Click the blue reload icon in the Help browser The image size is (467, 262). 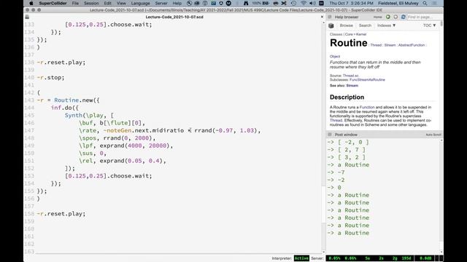click(404, 17)
